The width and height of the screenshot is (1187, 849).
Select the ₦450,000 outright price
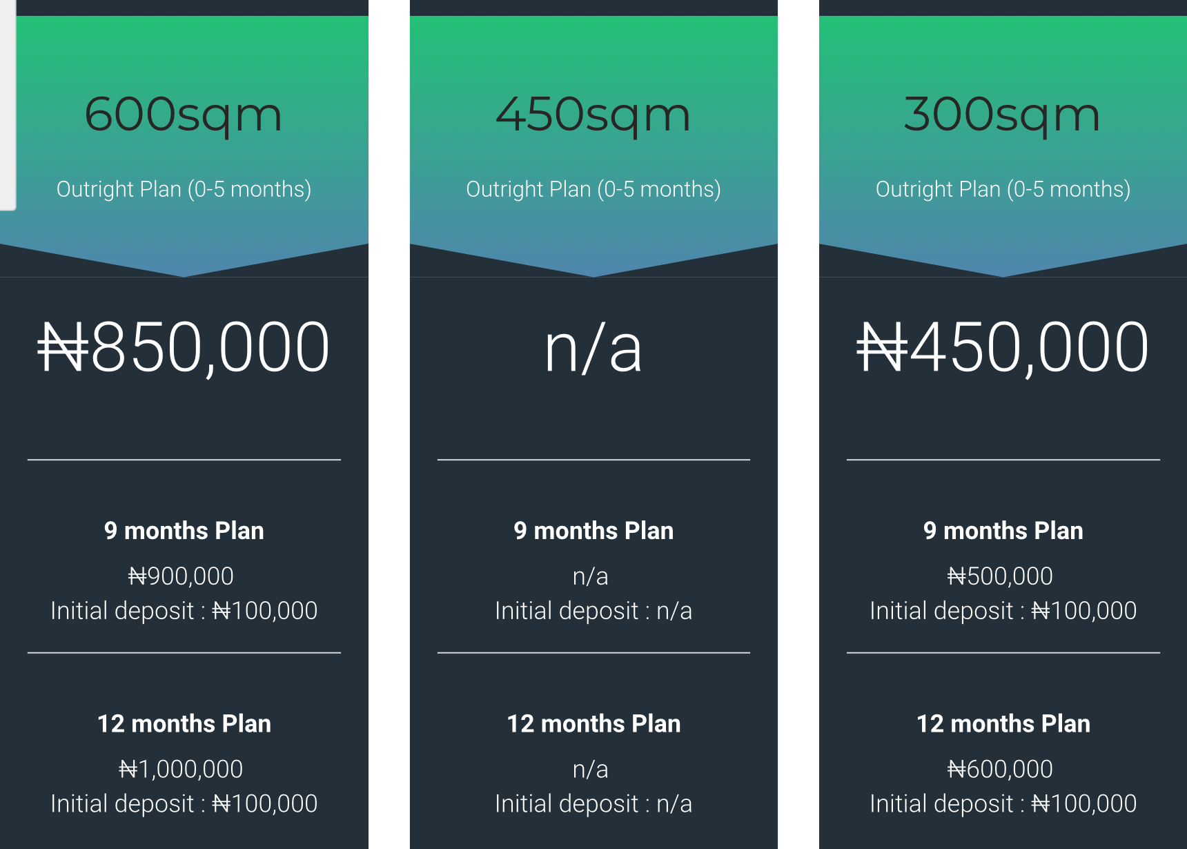[x=1003, y=348]
